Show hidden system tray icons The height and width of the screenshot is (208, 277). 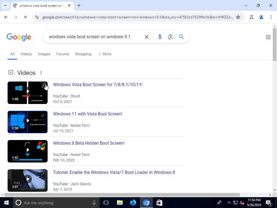pyautogui.click(x=229, y=203)
